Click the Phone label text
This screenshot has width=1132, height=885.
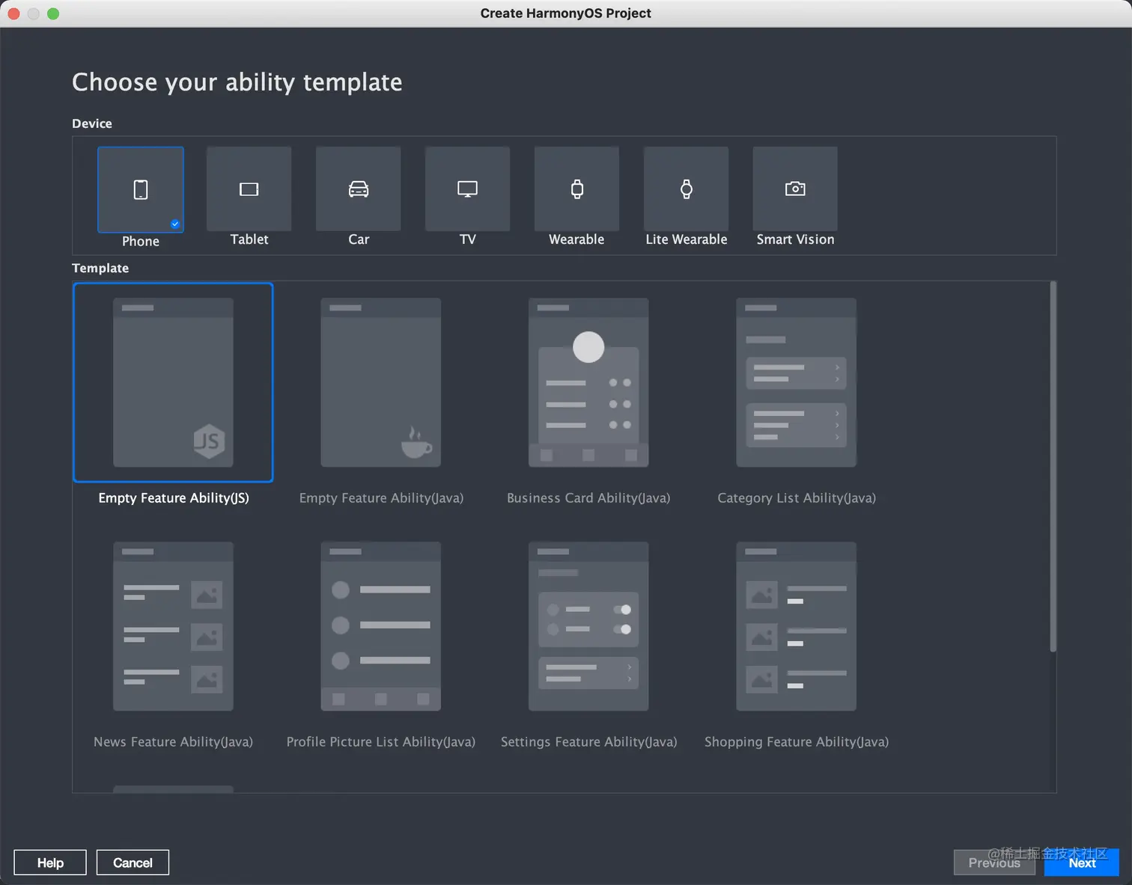click(141, 242)
